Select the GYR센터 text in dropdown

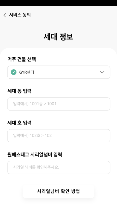coord(27,72)
